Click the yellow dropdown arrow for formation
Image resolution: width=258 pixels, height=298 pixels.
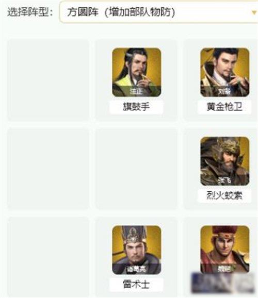pos(254,13)
